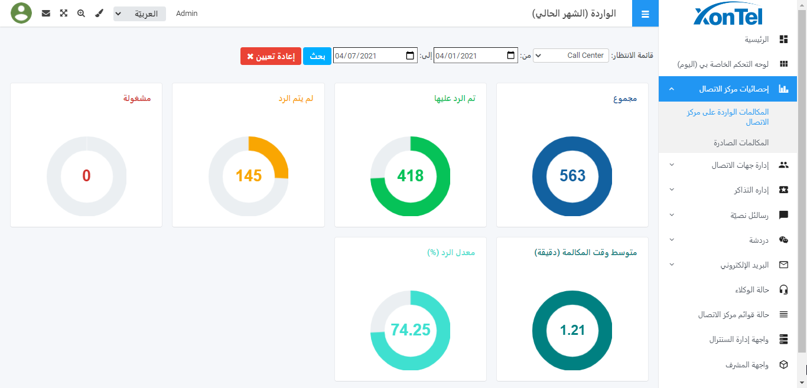Image resolution: width=807 pixels, height=388 pixels.
Task: Toggle fullscreen with the expand arrows icon
Action: pyautogui.click(x=63, y=13)
